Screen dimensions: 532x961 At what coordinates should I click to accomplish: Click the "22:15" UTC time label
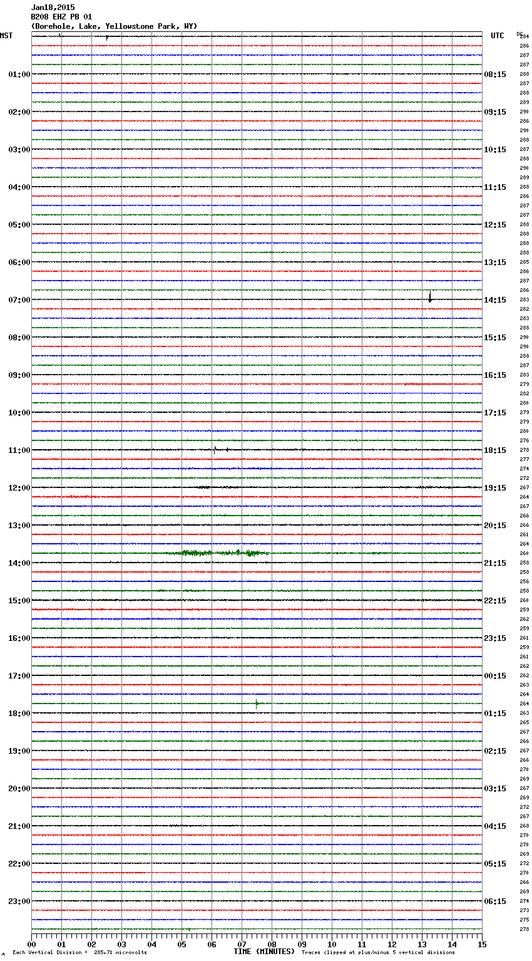pyautogui.click(x=495, y=601)
